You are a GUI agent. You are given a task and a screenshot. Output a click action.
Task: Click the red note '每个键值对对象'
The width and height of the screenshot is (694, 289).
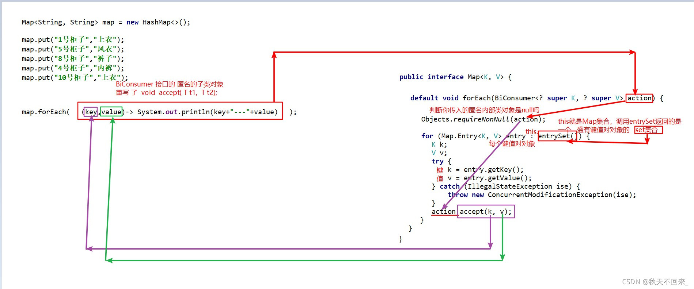point(512,143)
